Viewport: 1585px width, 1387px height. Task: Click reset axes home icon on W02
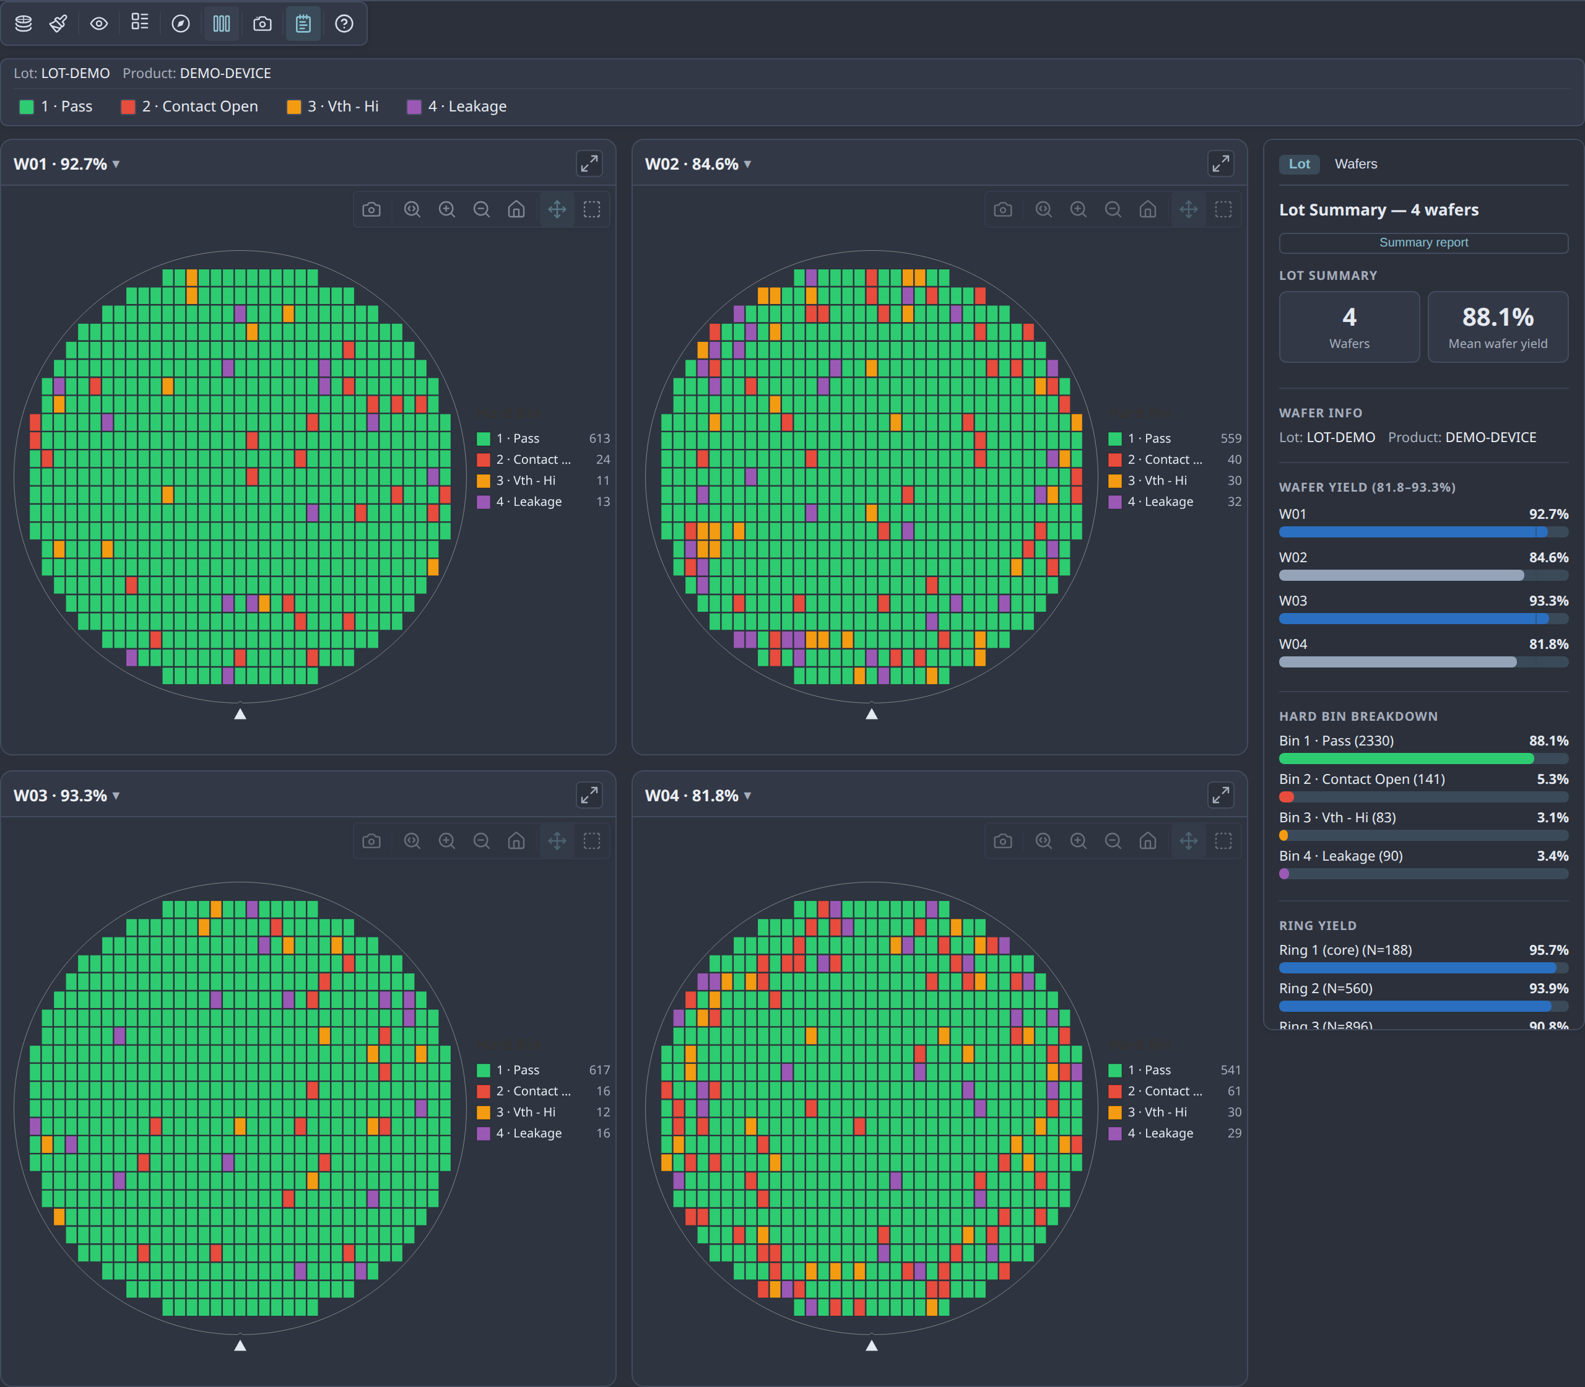pos(1148,209)
